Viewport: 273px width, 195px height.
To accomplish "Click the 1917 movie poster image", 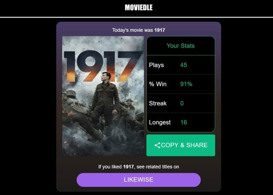I will pyautogui.click(x=103, y=96).
